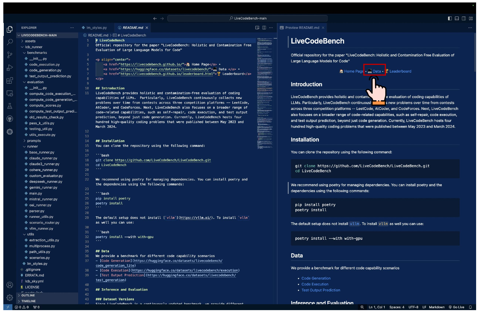Open the Extensions view
This screenshot has height=313, width=479.
click(x=10, y=80)
